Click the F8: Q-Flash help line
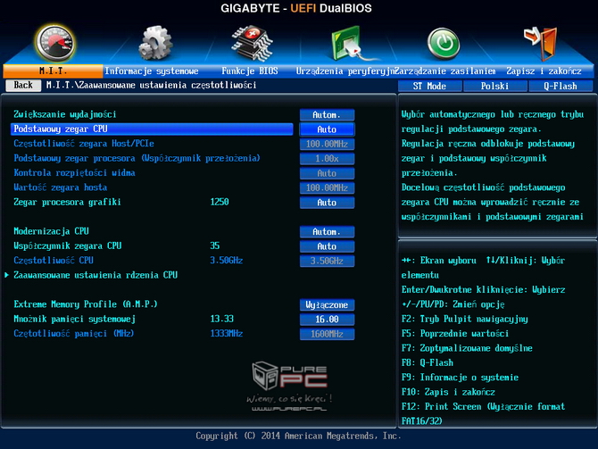Viewport: 598px width, 449px height. (x=428, y=362)
